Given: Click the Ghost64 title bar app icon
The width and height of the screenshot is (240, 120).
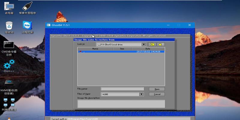Looking at the screenshot, I should 49,25.
